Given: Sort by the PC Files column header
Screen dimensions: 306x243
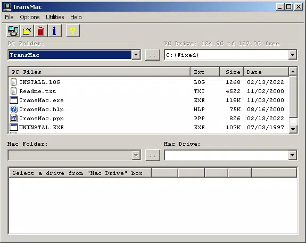Looking at the screenshot, I should click(x=100, y=72).
